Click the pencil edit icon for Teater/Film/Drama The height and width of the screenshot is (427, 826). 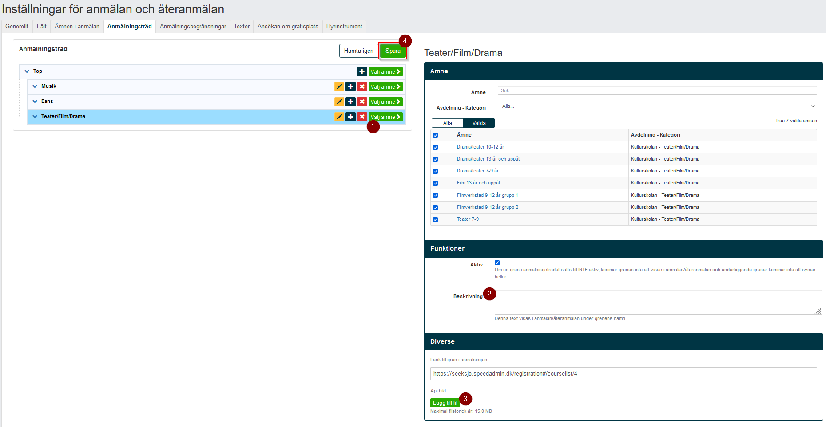coord(339,117)
